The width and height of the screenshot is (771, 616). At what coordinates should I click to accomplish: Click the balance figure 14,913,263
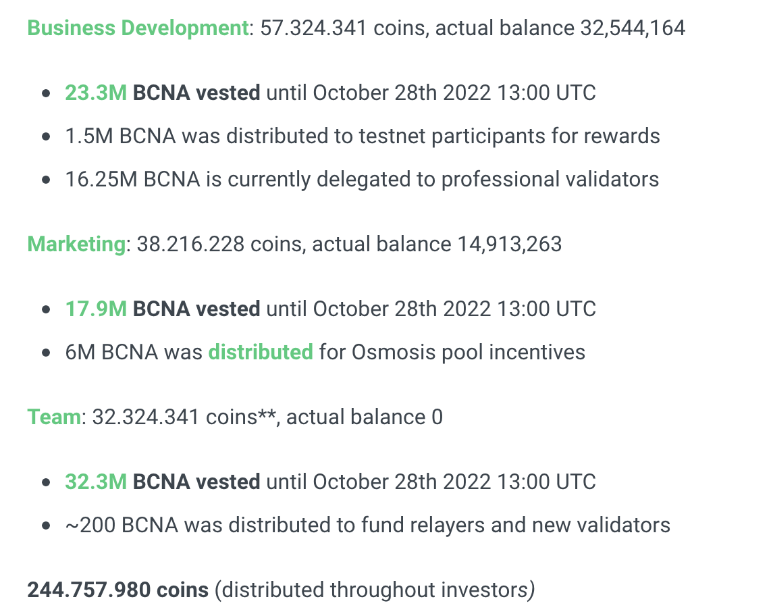tap(509, 244)
